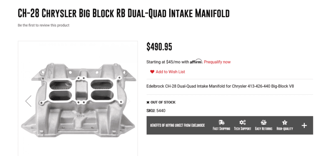Follow the Prequalify now link

point(217,62)
